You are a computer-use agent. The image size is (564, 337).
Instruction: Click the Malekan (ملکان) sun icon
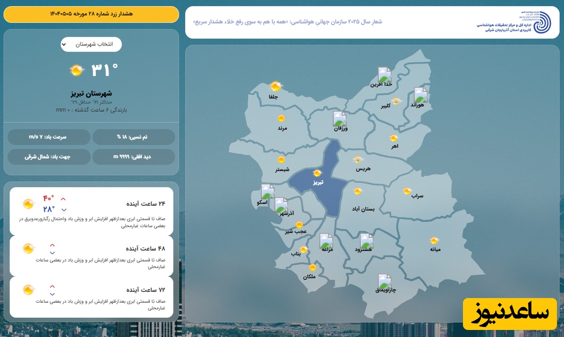coord(313,268)
